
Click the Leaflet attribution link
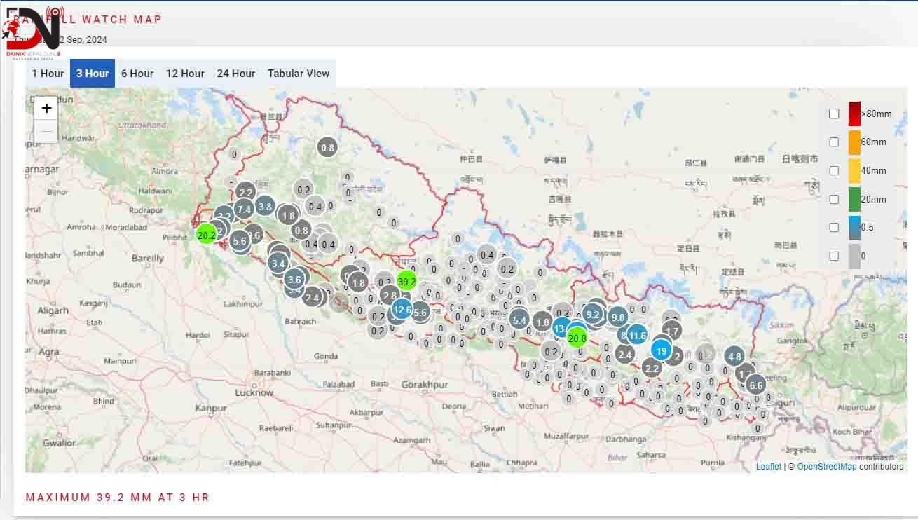coord(768,466)
